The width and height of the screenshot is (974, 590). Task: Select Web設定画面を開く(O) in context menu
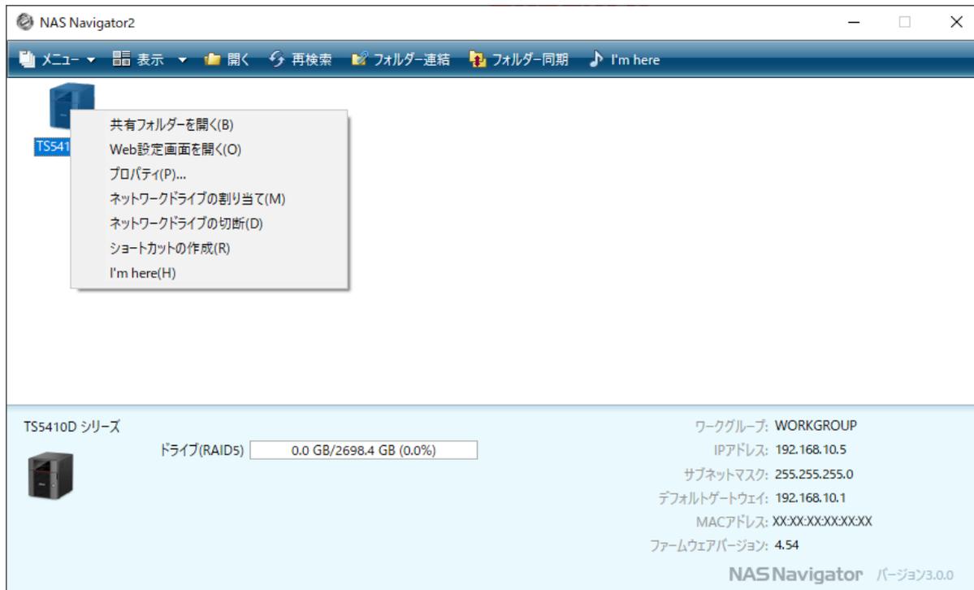(x=175, y=150)
